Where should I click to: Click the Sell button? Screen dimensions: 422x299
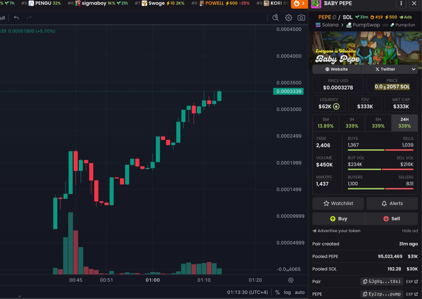click(x=391, y=219)
